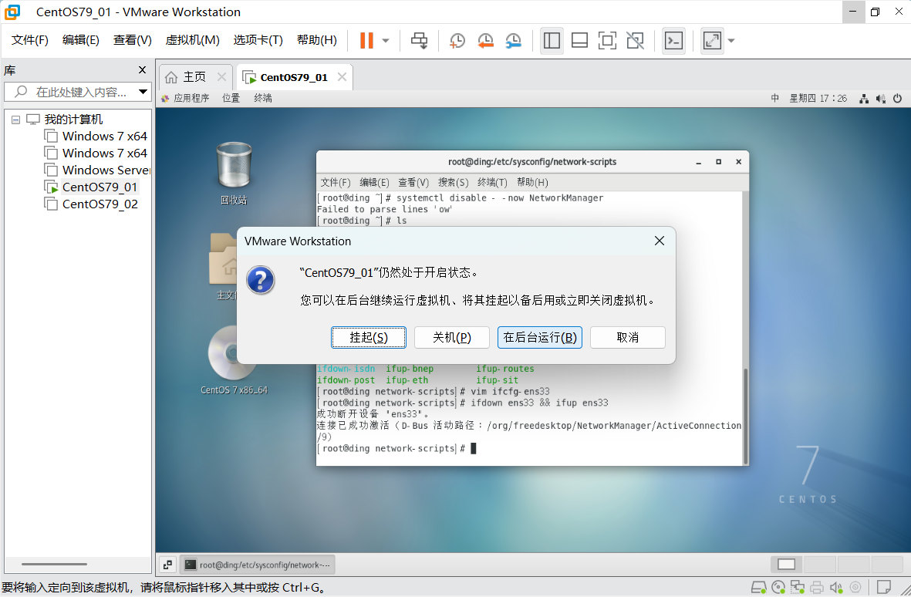Open the 虚拟机(M) menu
This screenshot has height=597, width=911.
pos(192,40)
